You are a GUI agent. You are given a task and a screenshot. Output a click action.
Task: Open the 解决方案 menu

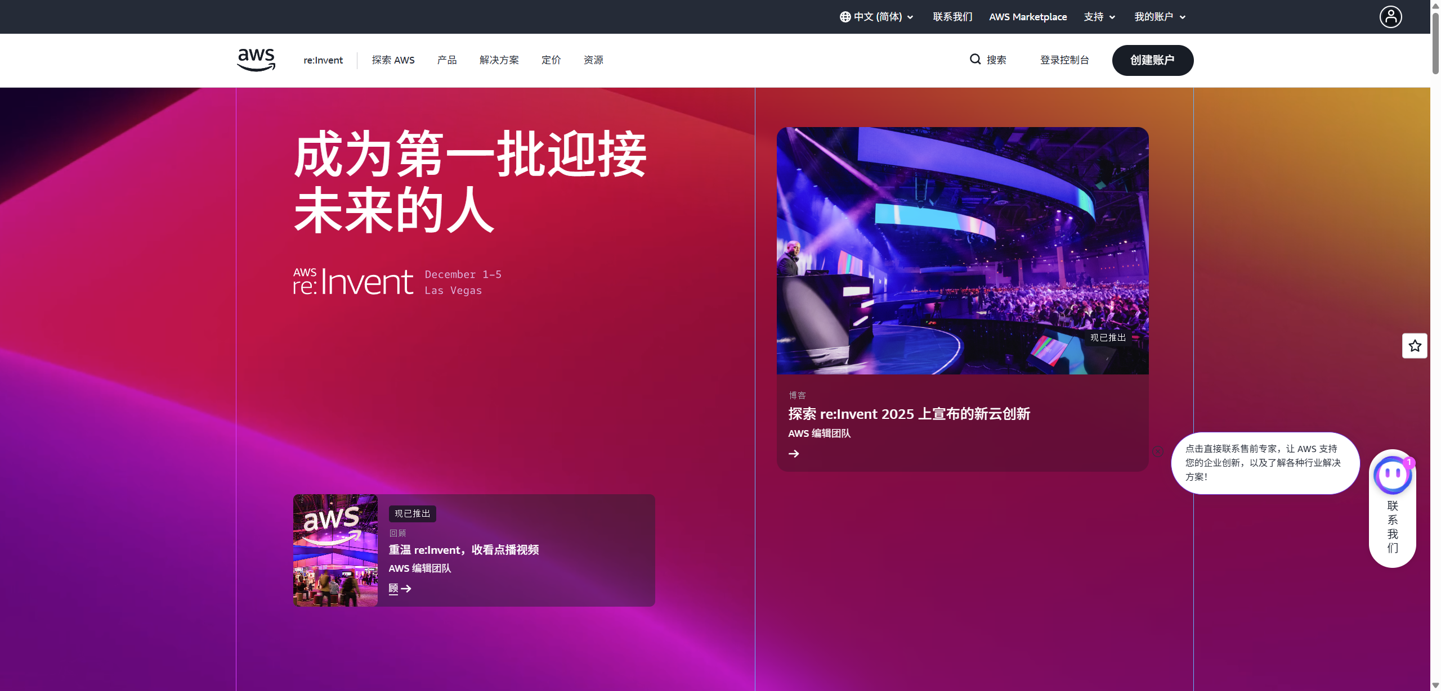pos(499,60)
